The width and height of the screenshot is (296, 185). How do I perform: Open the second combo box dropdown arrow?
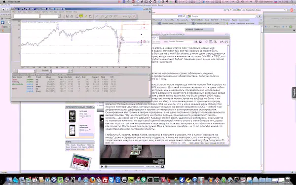click(59, 16)
